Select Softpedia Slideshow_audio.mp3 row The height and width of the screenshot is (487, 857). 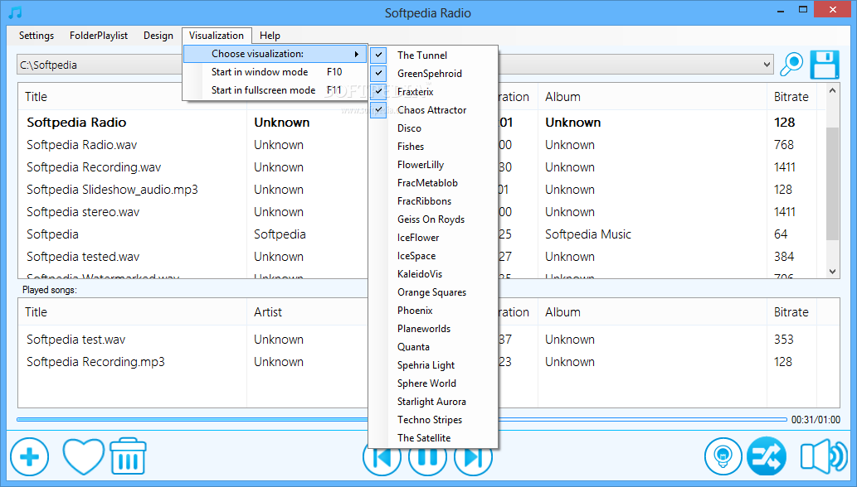pos(112,190)
